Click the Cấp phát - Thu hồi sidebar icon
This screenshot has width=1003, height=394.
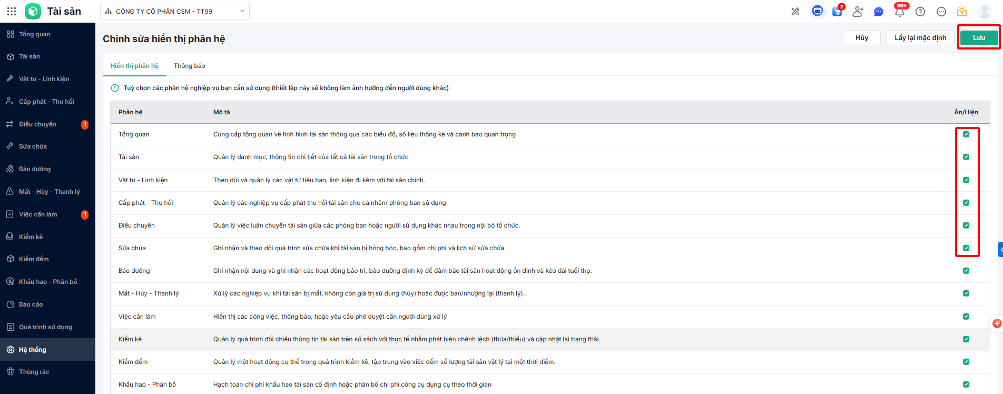10,102
